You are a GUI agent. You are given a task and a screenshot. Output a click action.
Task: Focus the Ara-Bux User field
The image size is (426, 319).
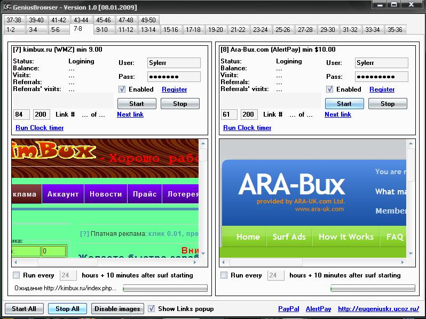pyautogui.click(x=382, y=63)
